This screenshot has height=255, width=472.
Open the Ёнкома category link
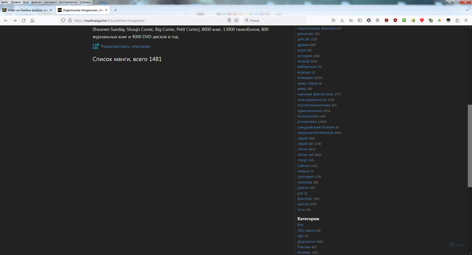click(x=304, y=247)
